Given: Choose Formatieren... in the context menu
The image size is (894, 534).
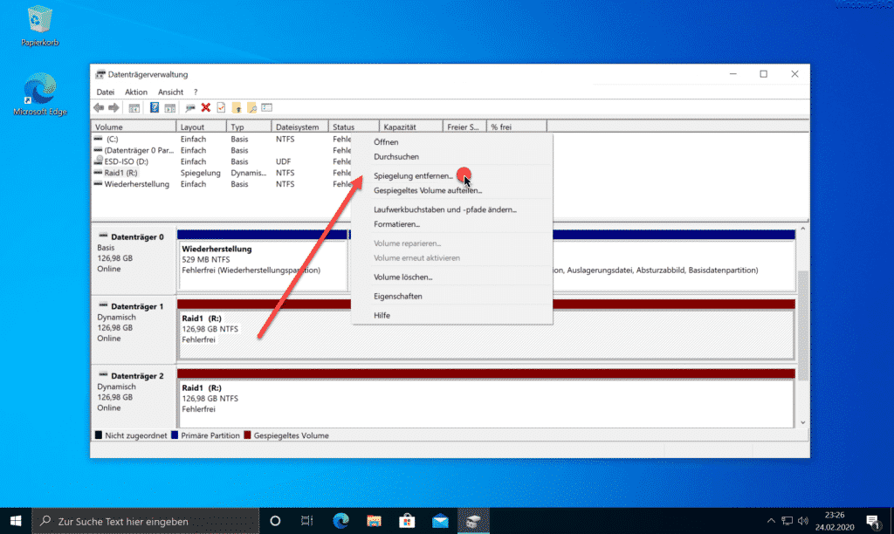Looking at the screenshot, I should (x=452, y=224).
